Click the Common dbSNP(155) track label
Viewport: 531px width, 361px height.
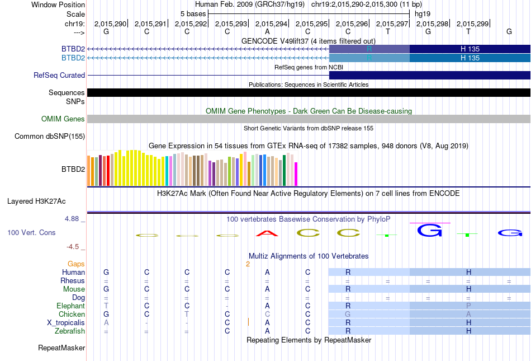(x=50, y=136)
